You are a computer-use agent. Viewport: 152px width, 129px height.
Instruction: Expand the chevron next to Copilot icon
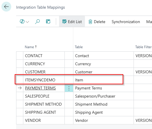(x=27, y=22)
